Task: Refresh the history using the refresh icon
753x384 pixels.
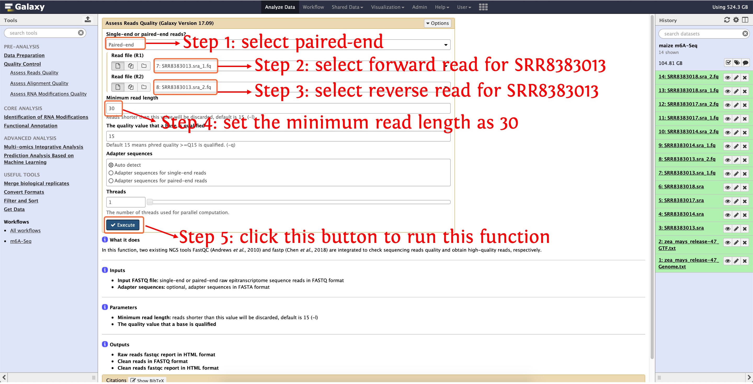Action: point(727,20)
